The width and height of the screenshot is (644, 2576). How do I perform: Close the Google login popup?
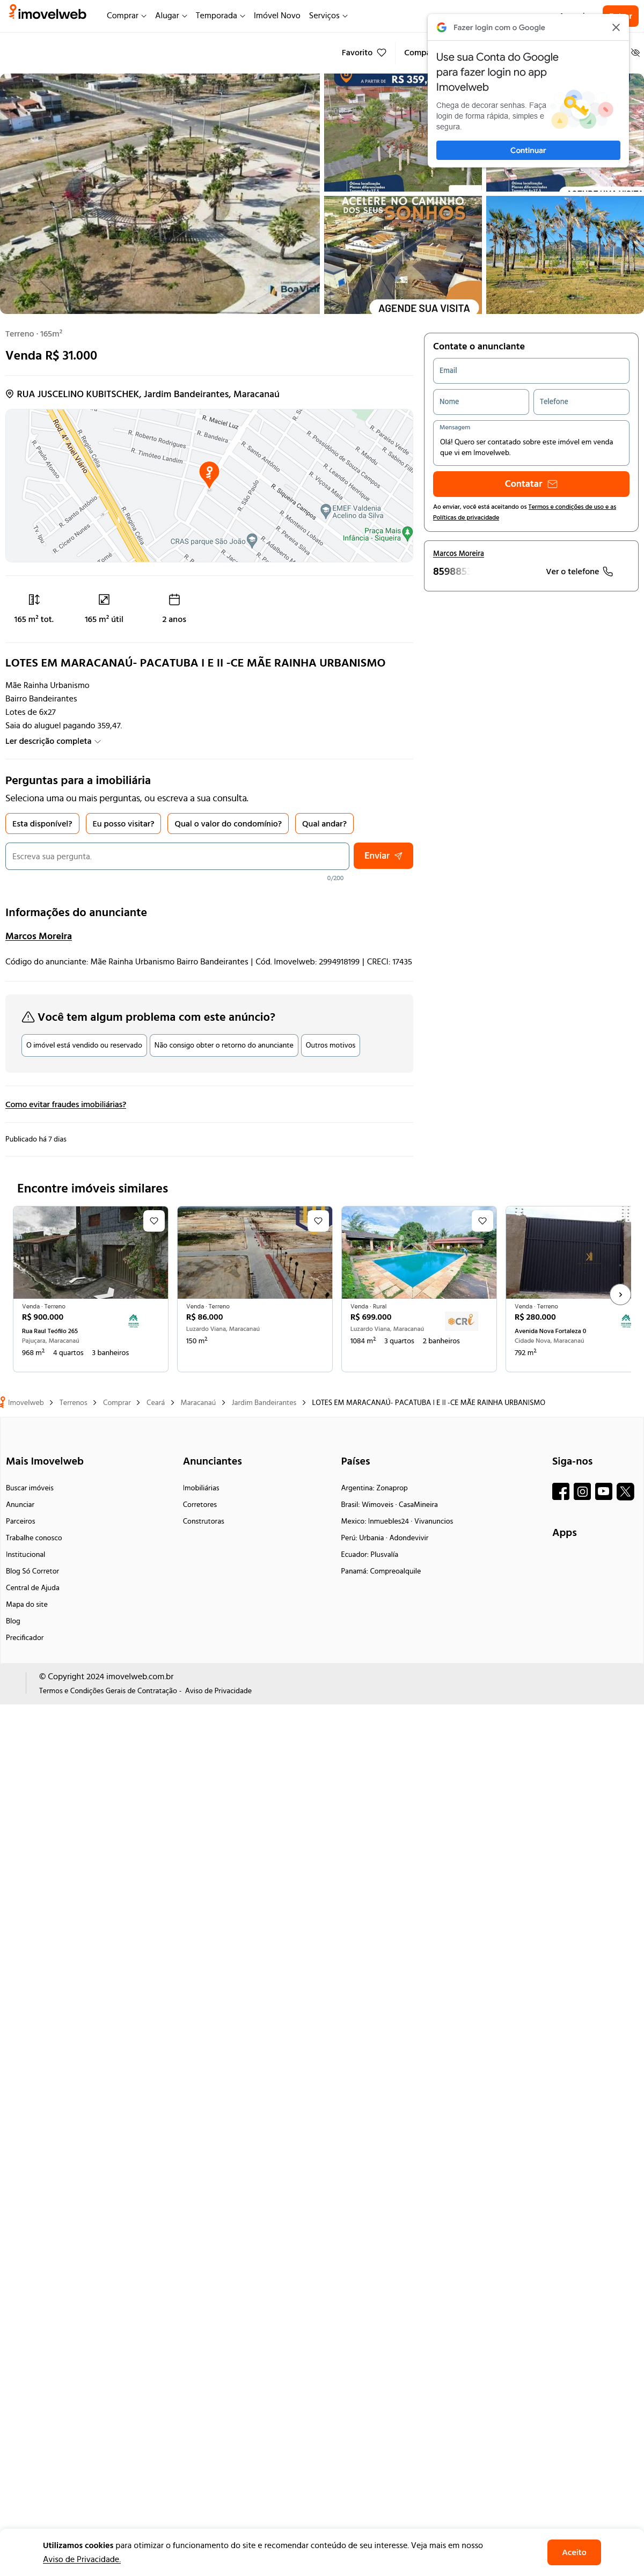[x=616, y=28]
